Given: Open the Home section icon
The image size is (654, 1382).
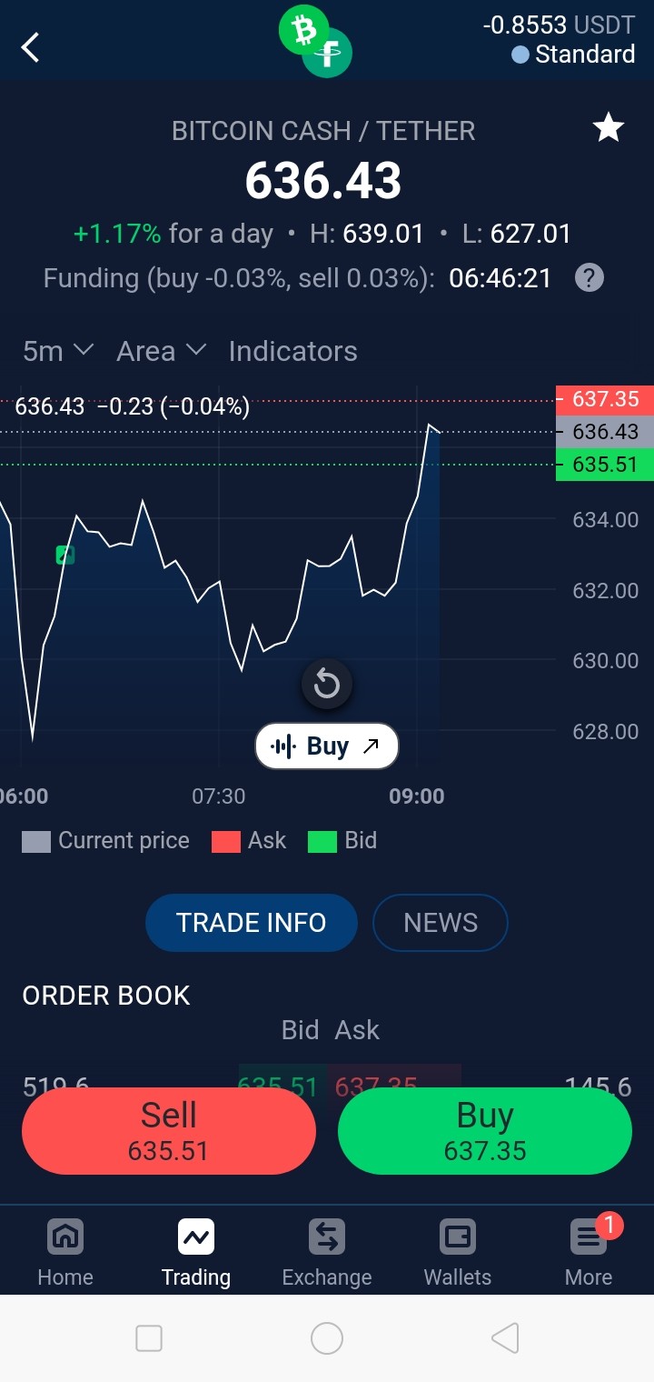Looking at the screenshot, I should (x=65, y=1237).
